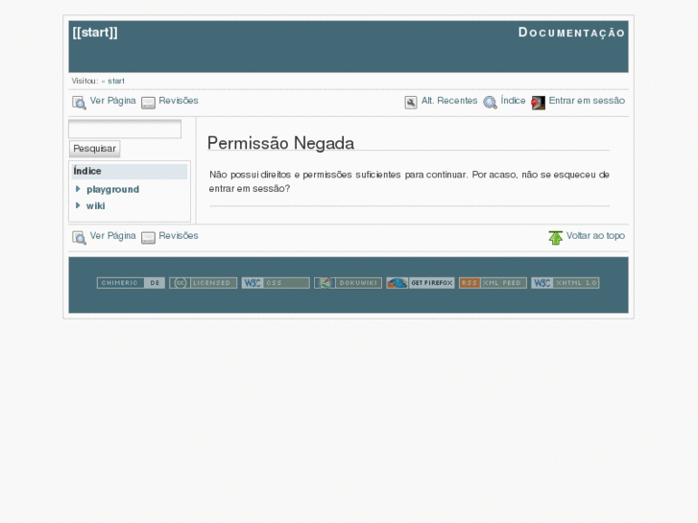Click the Documentação site title
Viewport: 698px width, 523px height.
[x=571, y=33]
